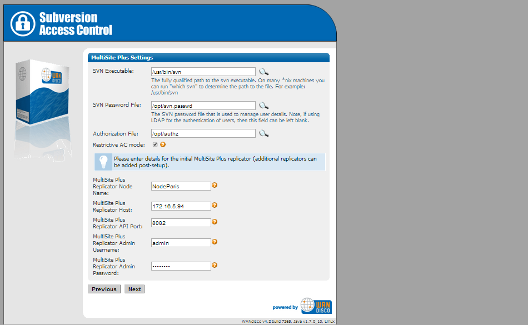Viewport: 528px width, 325px height.
Task: Browse for SVN Password File using magnifier icon
Action: point(263,106)
